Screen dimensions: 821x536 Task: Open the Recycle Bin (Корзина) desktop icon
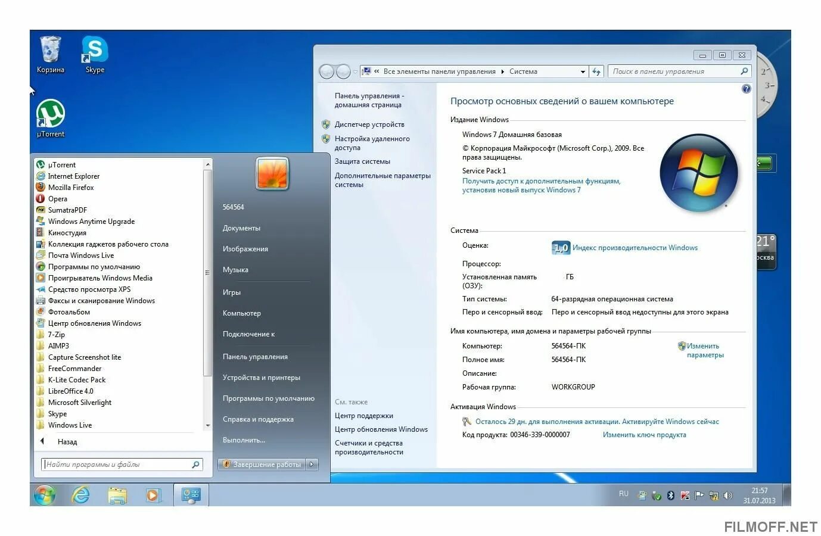[50, 54]
